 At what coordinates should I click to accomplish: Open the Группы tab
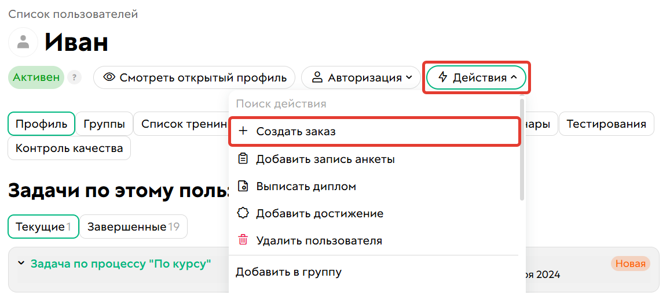click(104, 124)
